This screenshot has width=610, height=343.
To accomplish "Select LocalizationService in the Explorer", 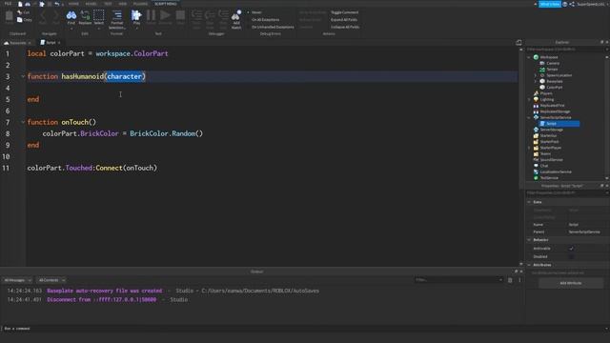I will pyautogui.click(x=556, y=171).
